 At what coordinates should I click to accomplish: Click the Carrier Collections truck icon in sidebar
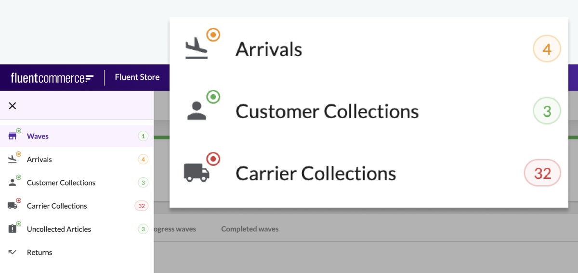13,206
